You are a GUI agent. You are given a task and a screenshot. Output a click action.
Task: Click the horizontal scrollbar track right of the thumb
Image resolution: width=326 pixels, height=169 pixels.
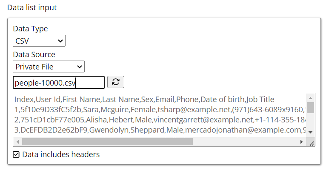[x=245, y=142]
